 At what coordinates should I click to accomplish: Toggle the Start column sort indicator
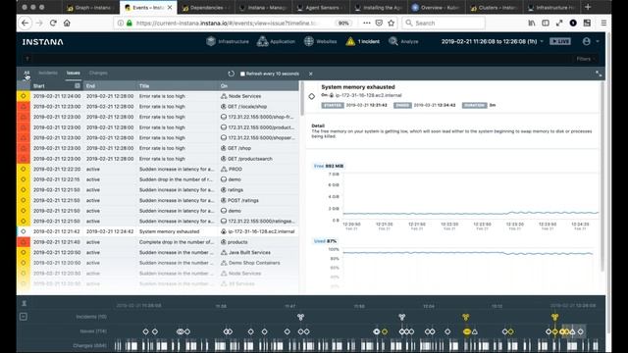pyautogui.click(x=78, y=85)
